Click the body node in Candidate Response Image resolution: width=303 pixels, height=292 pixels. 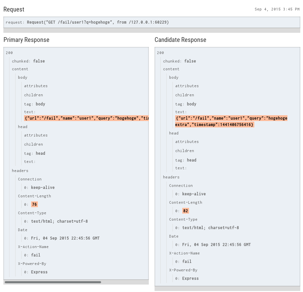click(x=174, y=77)
